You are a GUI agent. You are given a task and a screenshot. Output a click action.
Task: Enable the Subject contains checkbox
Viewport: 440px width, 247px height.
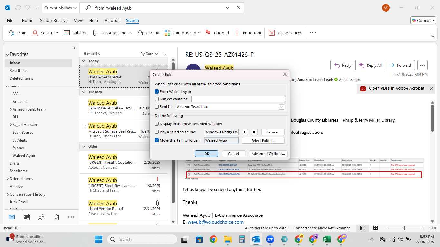157,99
